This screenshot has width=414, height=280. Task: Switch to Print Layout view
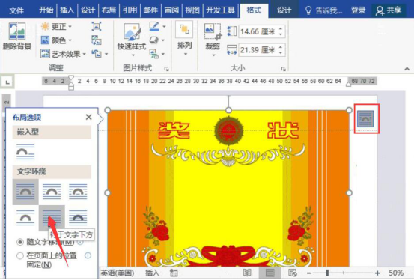270,273
